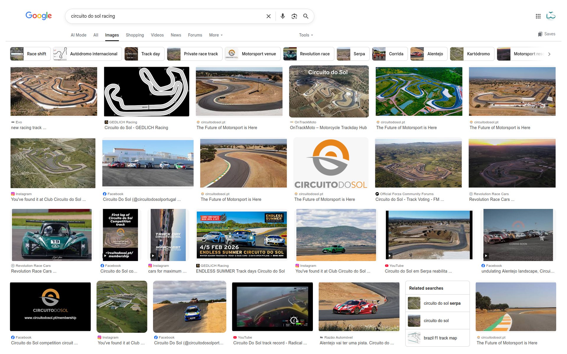Filter by Motorsport venue chip

click(253, 54)
